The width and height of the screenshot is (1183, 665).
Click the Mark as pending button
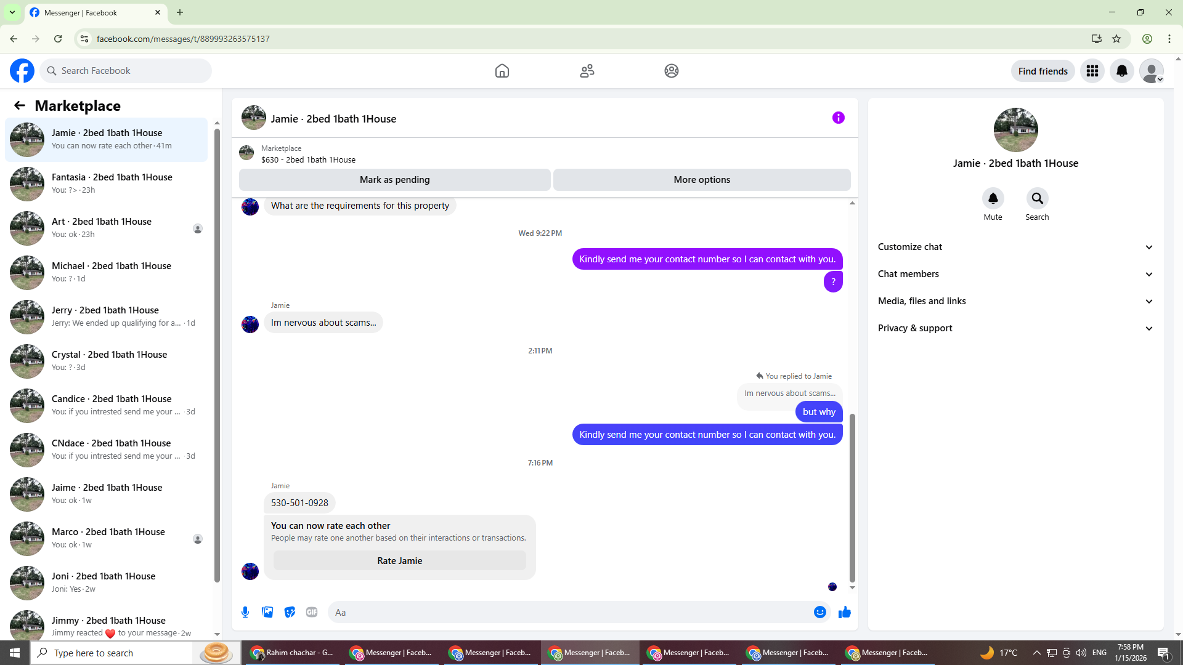394,180
